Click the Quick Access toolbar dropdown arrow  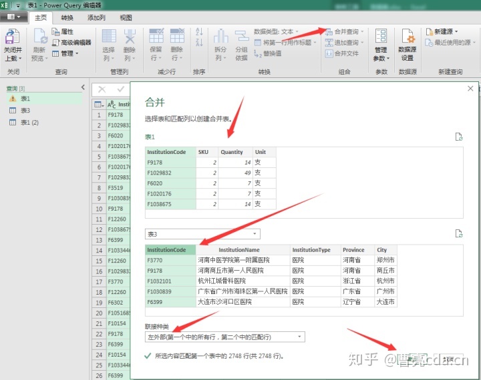tap(18, 5)
